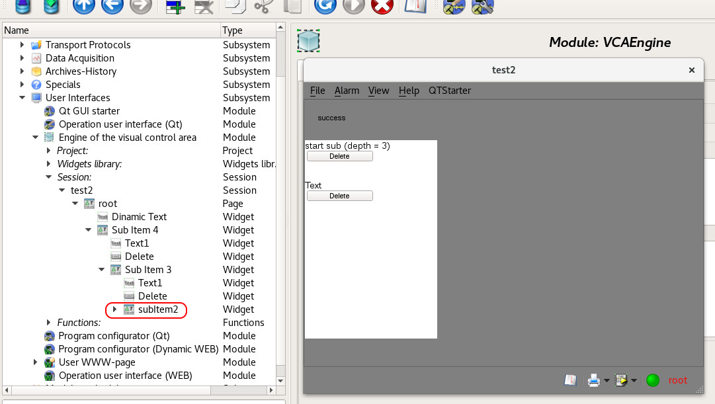Click the add item toolbar icon
715x404 pixels.
pyautogui.click(x=175, y=7)
